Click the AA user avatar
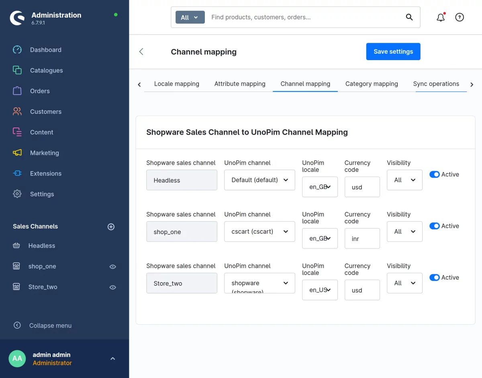Screen dimensions: 482x378 [x=17, y=359]
